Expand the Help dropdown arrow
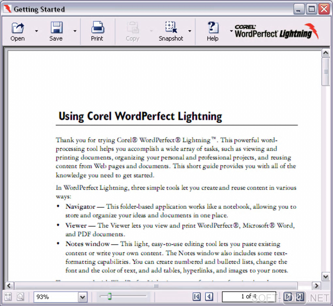This screenshot has width=333, height=306. [231, 31]
